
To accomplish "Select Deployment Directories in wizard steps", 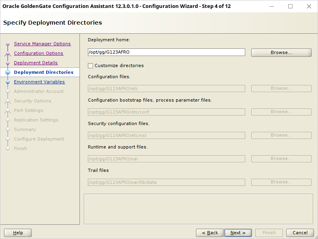I will (x=44, y=72).
